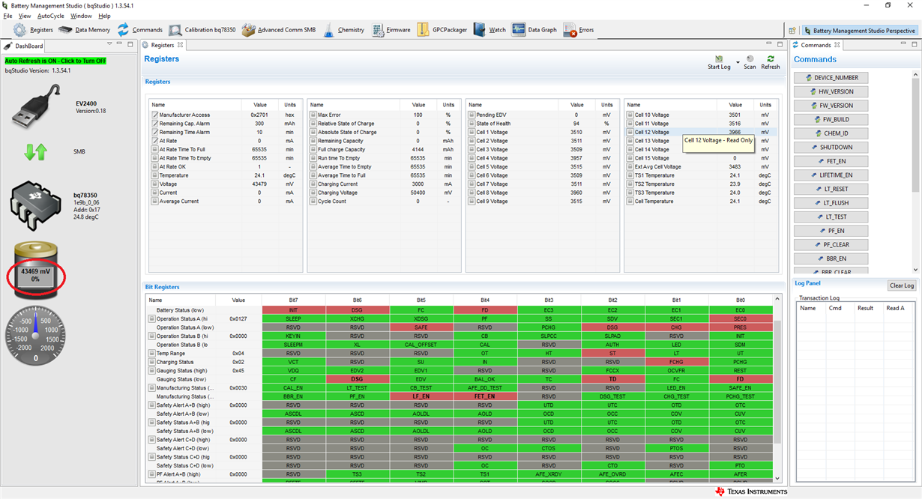Send the DEVICE_NUMBER command
This screenshot has height=499, width=922.
click(x=831, y=78)
